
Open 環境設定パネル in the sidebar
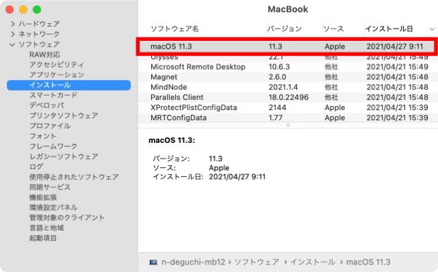[53, 208]
